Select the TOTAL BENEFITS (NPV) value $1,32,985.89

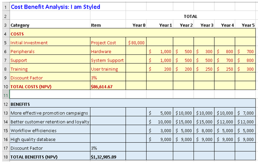pyautogui.click(x=108, y=157)
